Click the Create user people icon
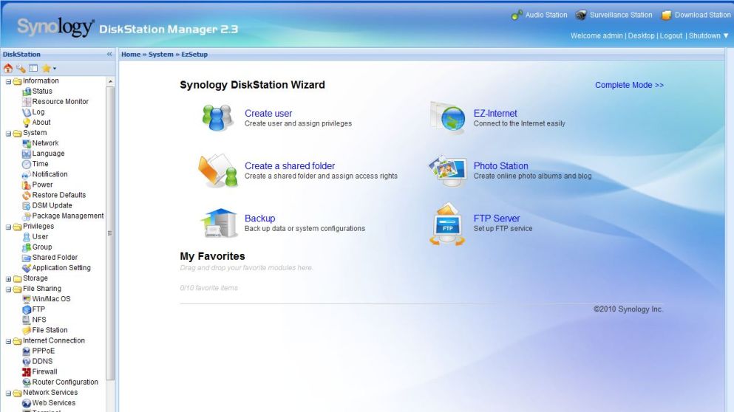Viewport: 734px width, 412px height. click(217, 117)
